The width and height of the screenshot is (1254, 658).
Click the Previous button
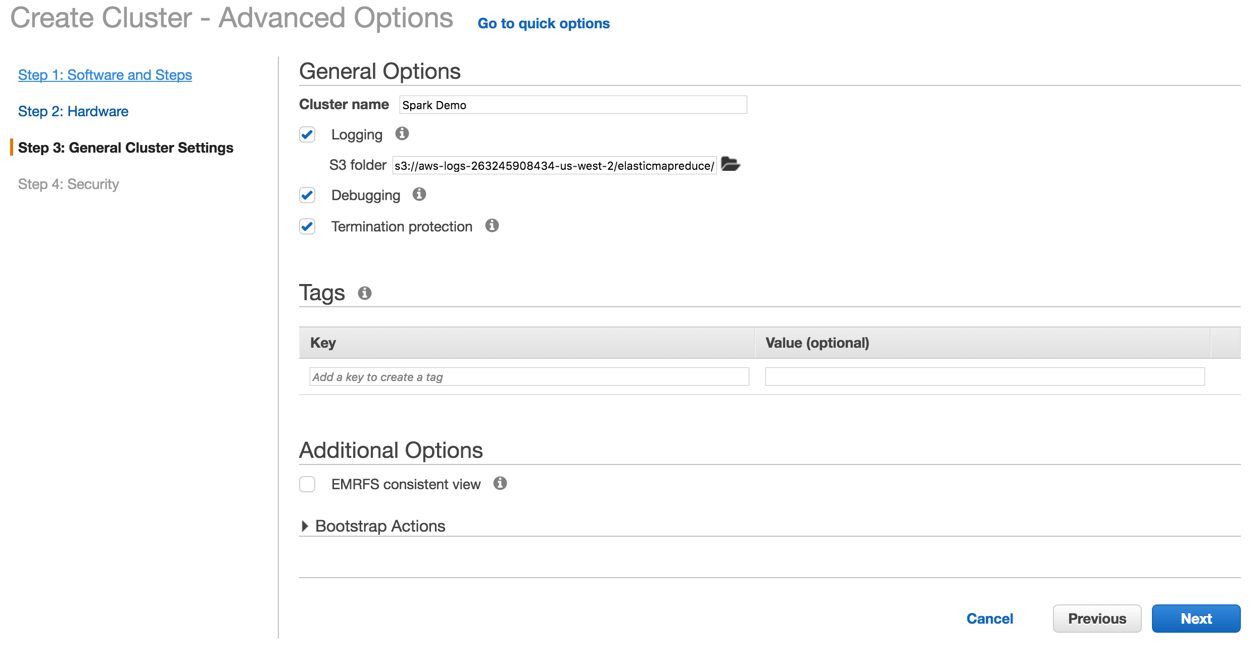pos(1096,619)
